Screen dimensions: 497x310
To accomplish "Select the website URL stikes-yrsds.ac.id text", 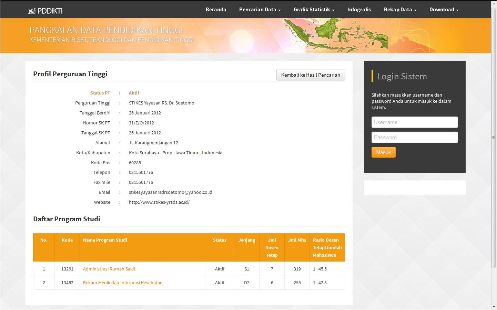I will (x=159, y=202).
